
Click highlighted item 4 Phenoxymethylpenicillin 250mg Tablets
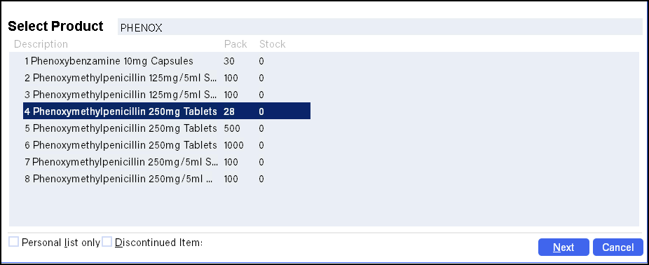(167, 111)
